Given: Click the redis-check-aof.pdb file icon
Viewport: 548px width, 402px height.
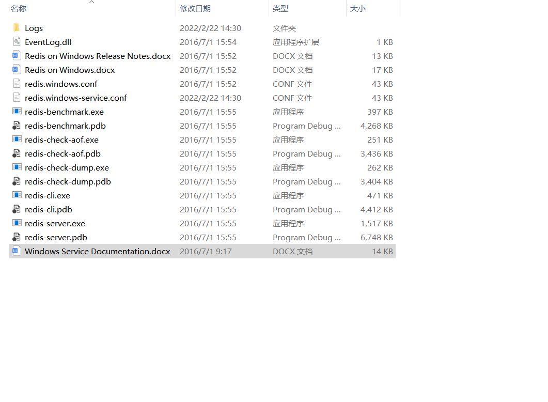Looking at the screenshot, I should 17,153.
